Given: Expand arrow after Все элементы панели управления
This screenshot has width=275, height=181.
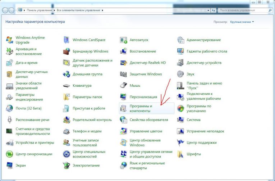Looking at the screenshot, I should point(102,10).
